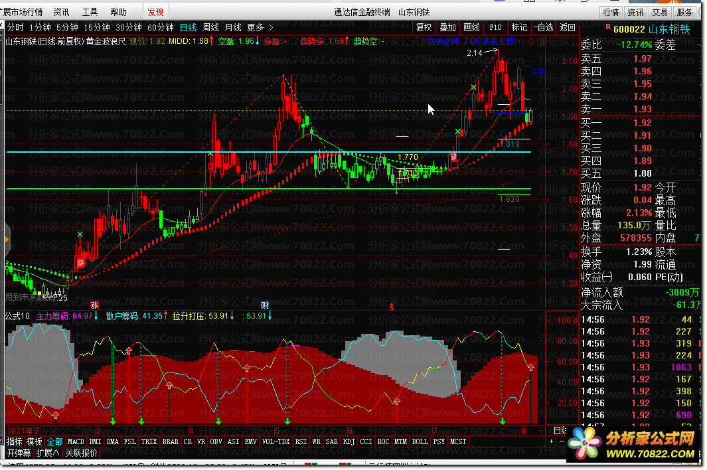This screenshot has width=707, height=470.
Task: Expand the 扩展∧ panel
Action: (48, 453)
